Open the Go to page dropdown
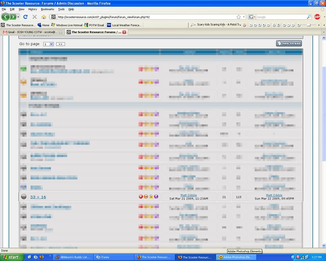This screenshot has width=326, height=261. [49, 44]
